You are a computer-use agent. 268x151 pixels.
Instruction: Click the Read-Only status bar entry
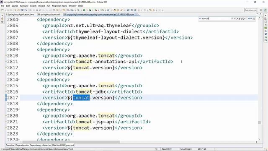(x=167, y=149)
